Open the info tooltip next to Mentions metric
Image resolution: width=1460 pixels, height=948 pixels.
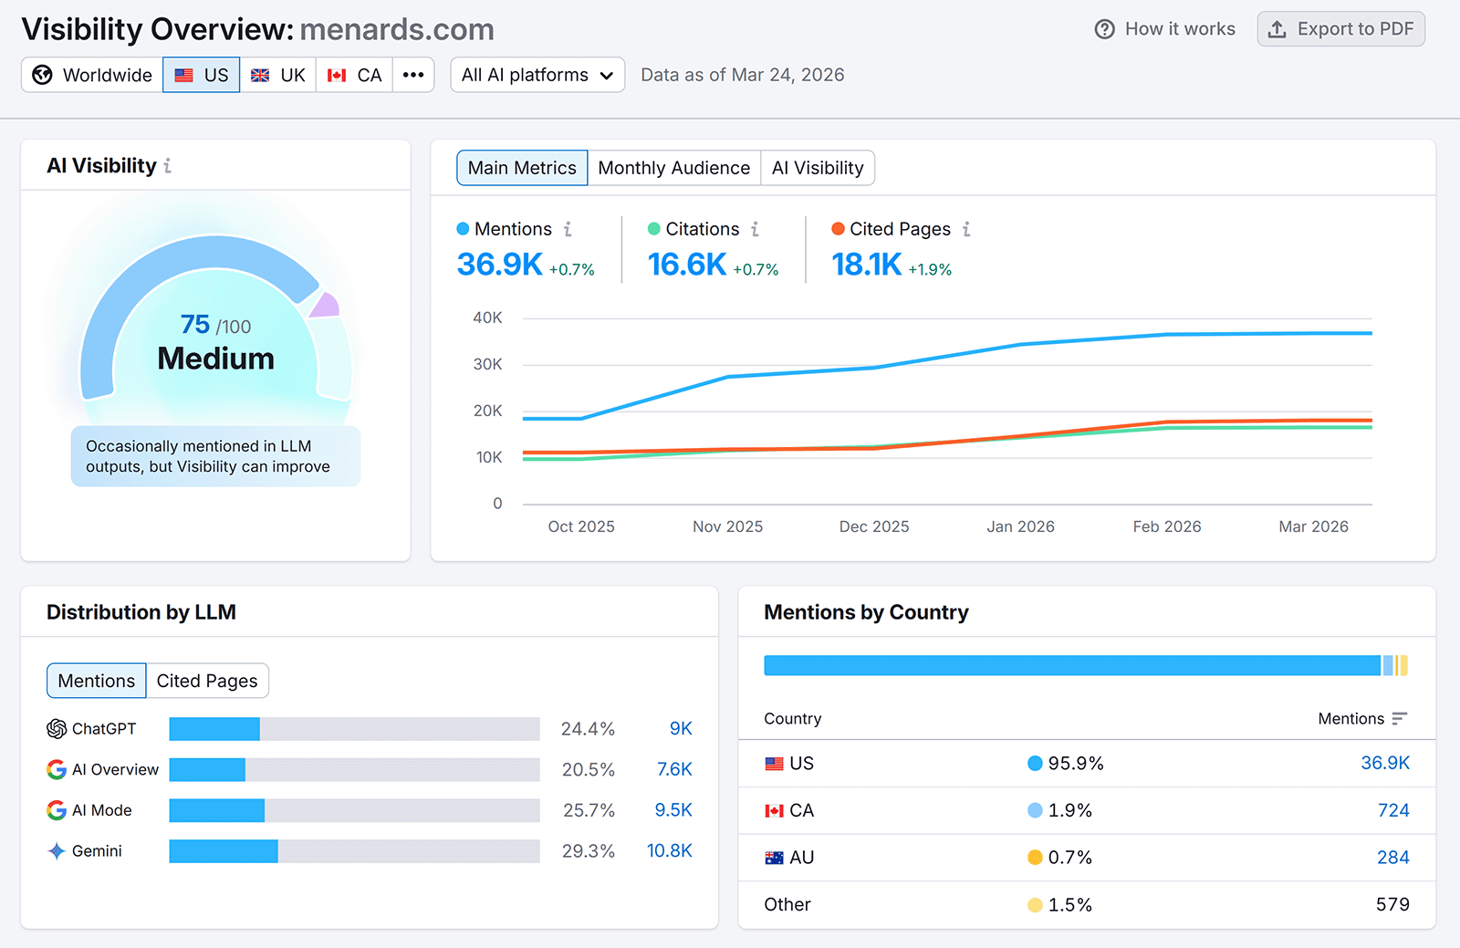569,229
